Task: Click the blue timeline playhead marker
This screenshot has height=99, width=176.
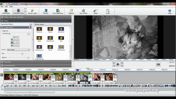Action: (x=78, y=70)
